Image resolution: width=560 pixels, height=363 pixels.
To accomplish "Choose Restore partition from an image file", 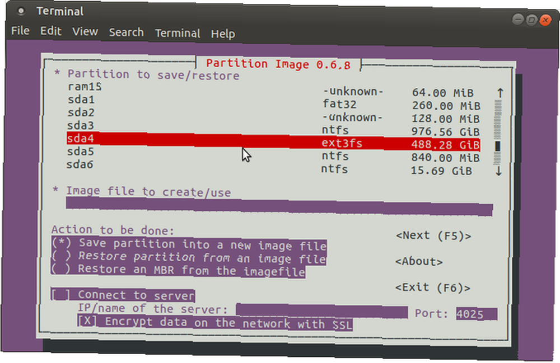I will click(188, 257).
